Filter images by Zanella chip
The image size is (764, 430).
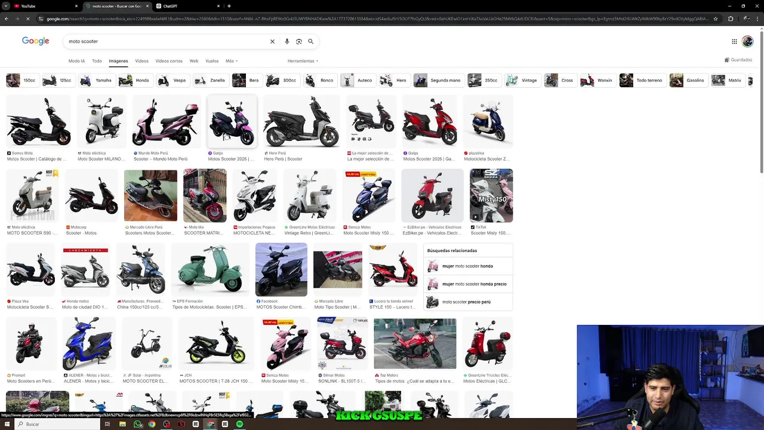[210, 80]
